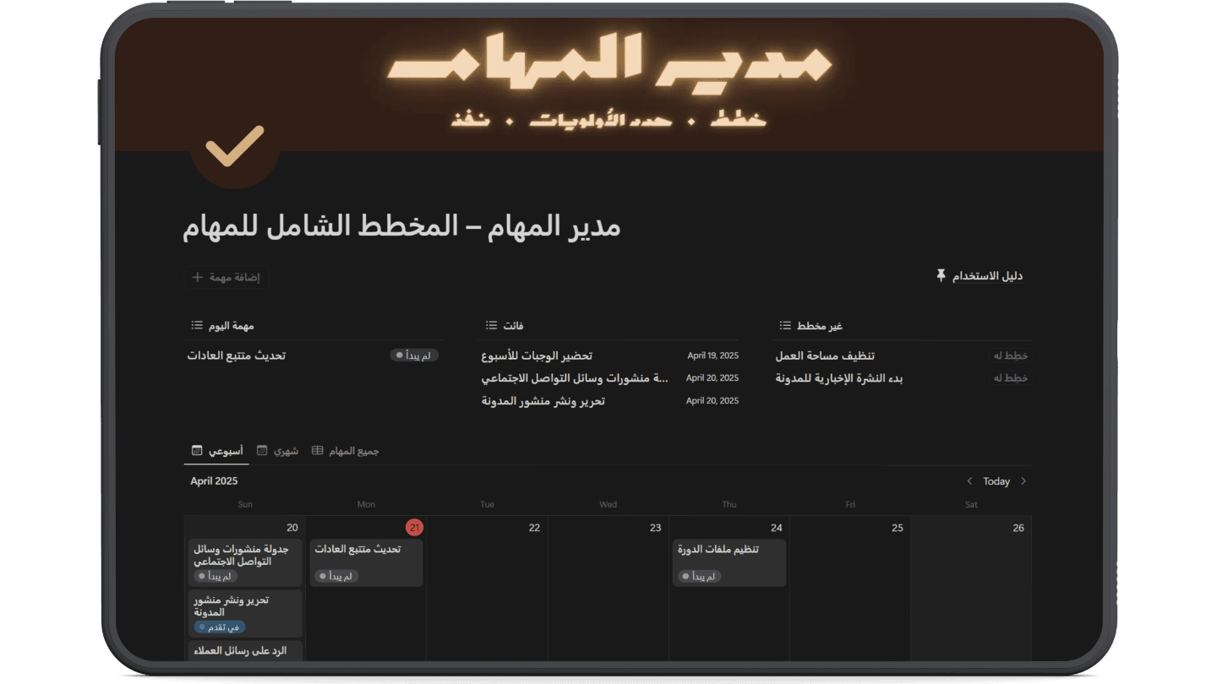This screenshot has width=1217, height=684.
Task: Toggle the لم يبدأ status on تحديث متتبع العادات
Action: coord(413,355)
